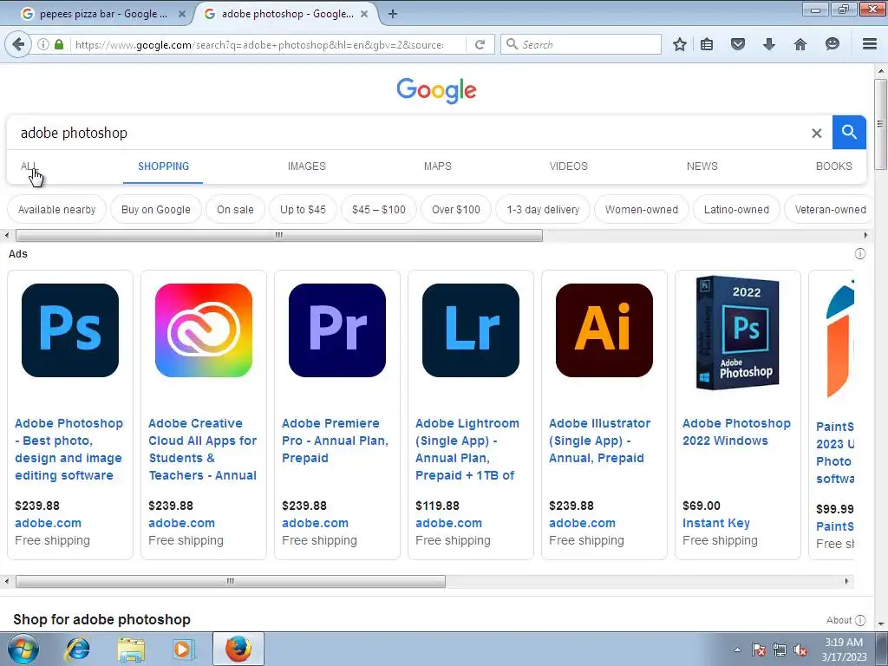The image size is (888, 666).
Task: Show hidden tray icons arrow
Action: click(x=737, y=650)
